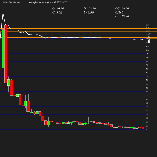The width and height of the screenshot is (157, 157).
Task: Click the 146 price axis label
Action: pos(148,25)
